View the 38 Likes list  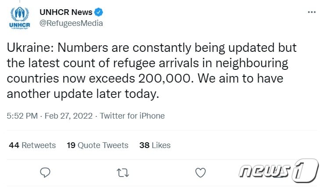tap(155, 145)
